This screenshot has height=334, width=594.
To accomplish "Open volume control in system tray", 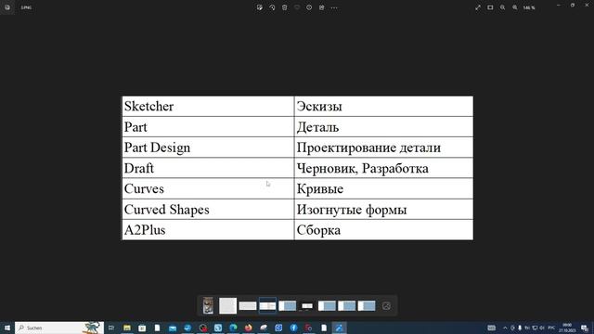I will click(x=542, y=328).
